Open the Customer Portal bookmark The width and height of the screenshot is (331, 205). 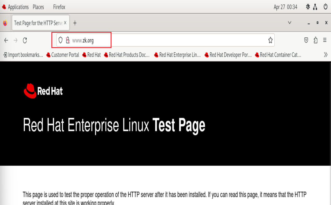(x=63, y=55)
